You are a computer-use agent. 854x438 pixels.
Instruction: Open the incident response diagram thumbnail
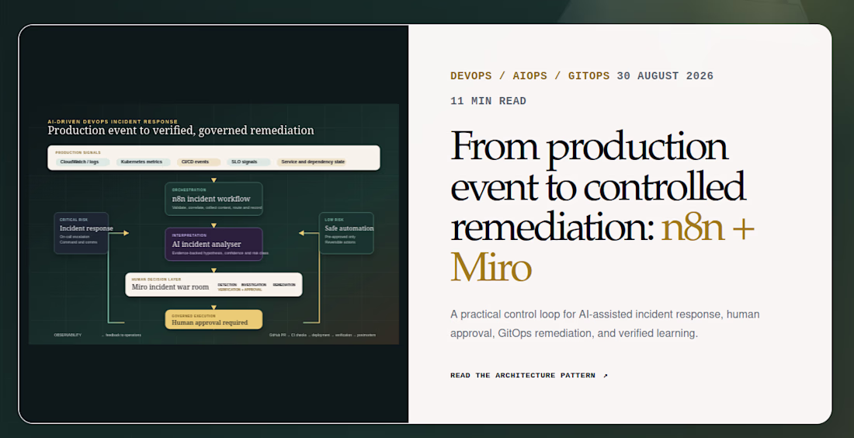tap(213, 224)
